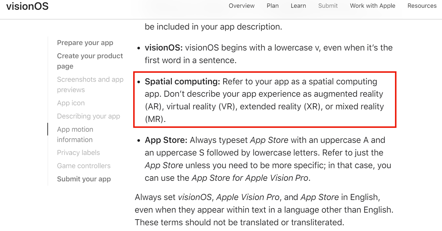
Task: Go to Submit your app section
Action: tap(84, 179)
